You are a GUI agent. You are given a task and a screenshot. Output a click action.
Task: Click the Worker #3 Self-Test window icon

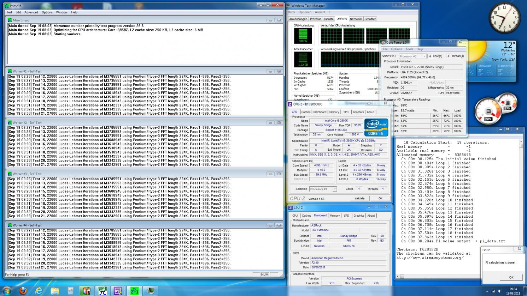(10, 174)
